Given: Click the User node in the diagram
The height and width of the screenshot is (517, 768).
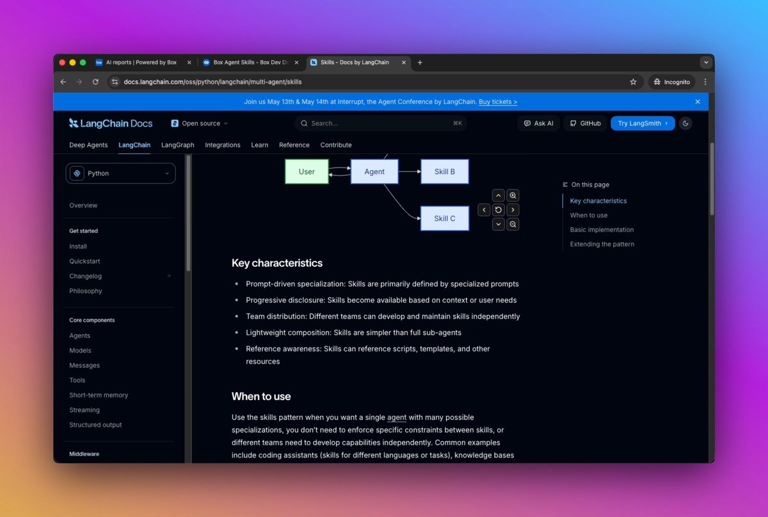Looking at the screenshot, I should click(x=307, y=171).
